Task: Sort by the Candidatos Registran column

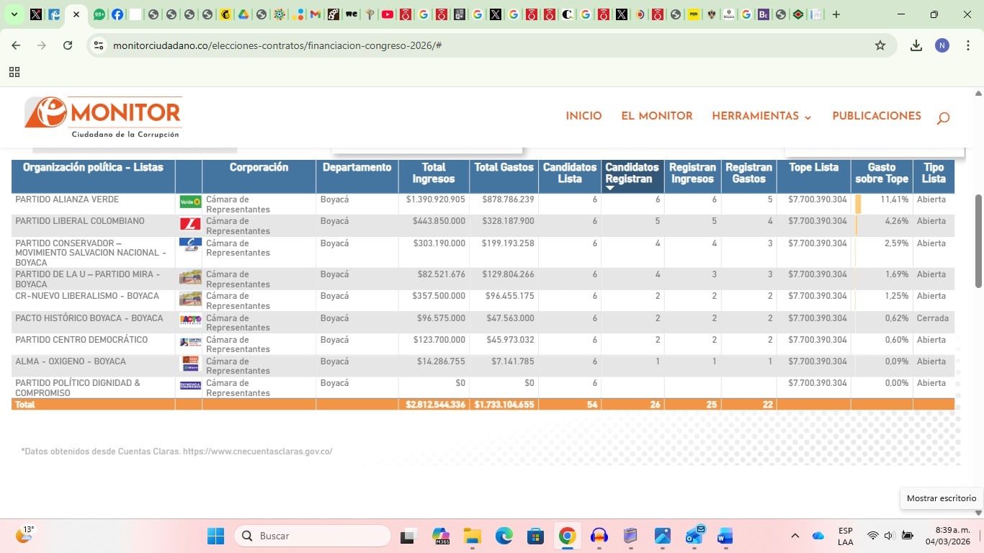Action: coord(632,174)
